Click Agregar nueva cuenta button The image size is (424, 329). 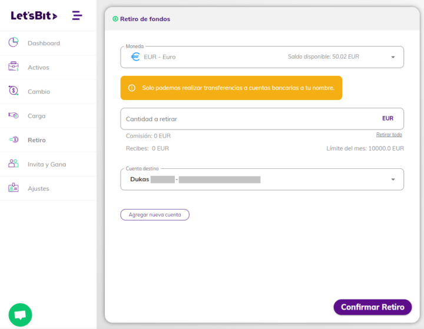click(x=155, y=215)
